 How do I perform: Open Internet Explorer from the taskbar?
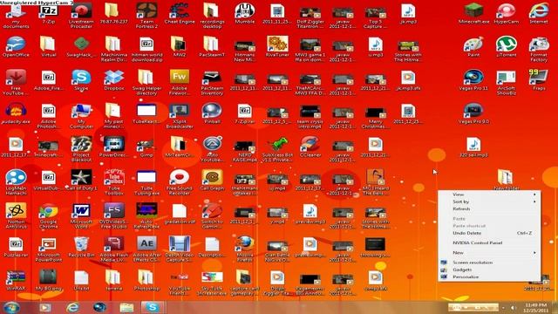(72, 307)
